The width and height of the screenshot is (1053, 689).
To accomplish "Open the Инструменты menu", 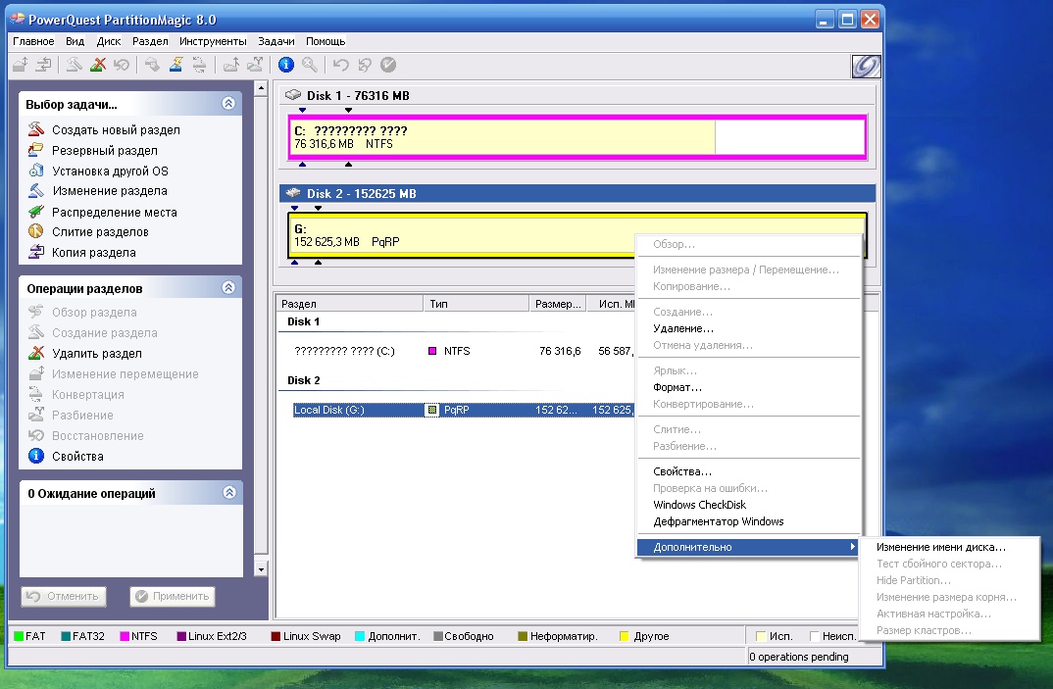I will [x=213, y=41].
